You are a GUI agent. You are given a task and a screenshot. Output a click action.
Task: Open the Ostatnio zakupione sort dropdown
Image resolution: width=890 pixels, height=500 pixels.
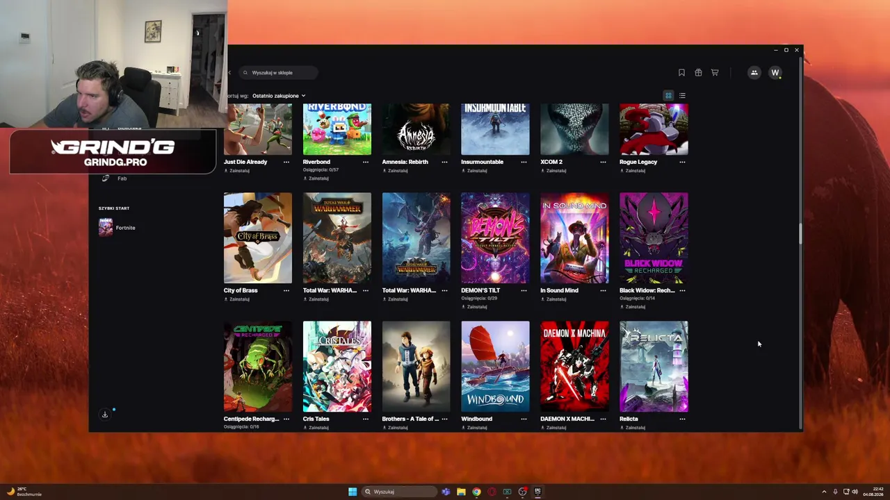(279, 96)
